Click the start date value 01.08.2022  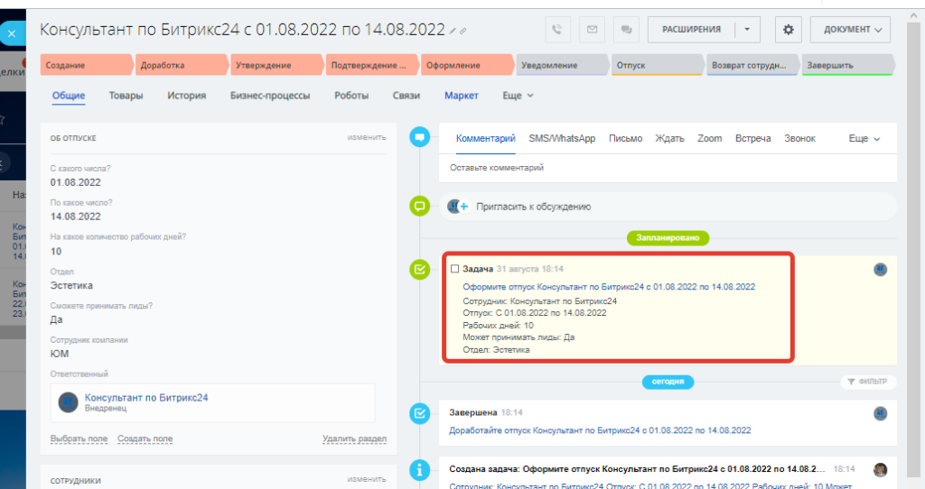pyautogui.click(x=76, y=182)
